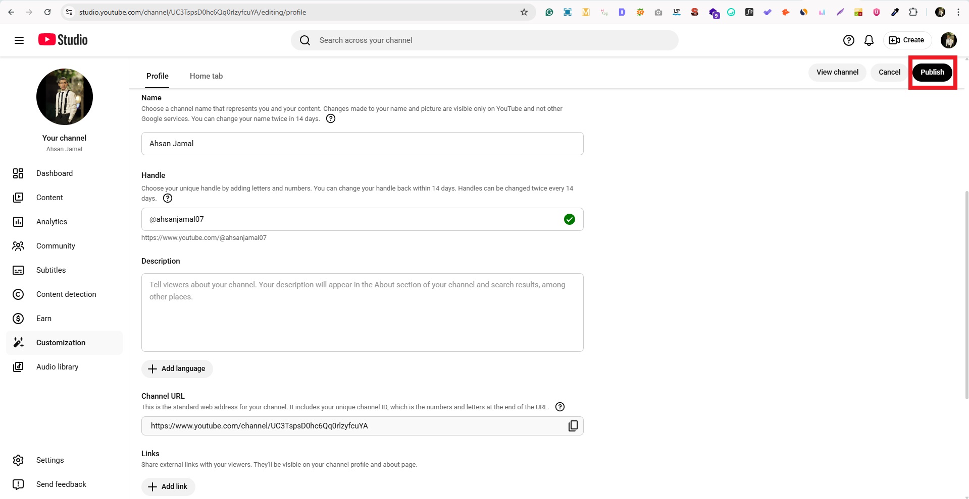Open the notifications bell
This screenshot has height=499, width=969.
869,40
